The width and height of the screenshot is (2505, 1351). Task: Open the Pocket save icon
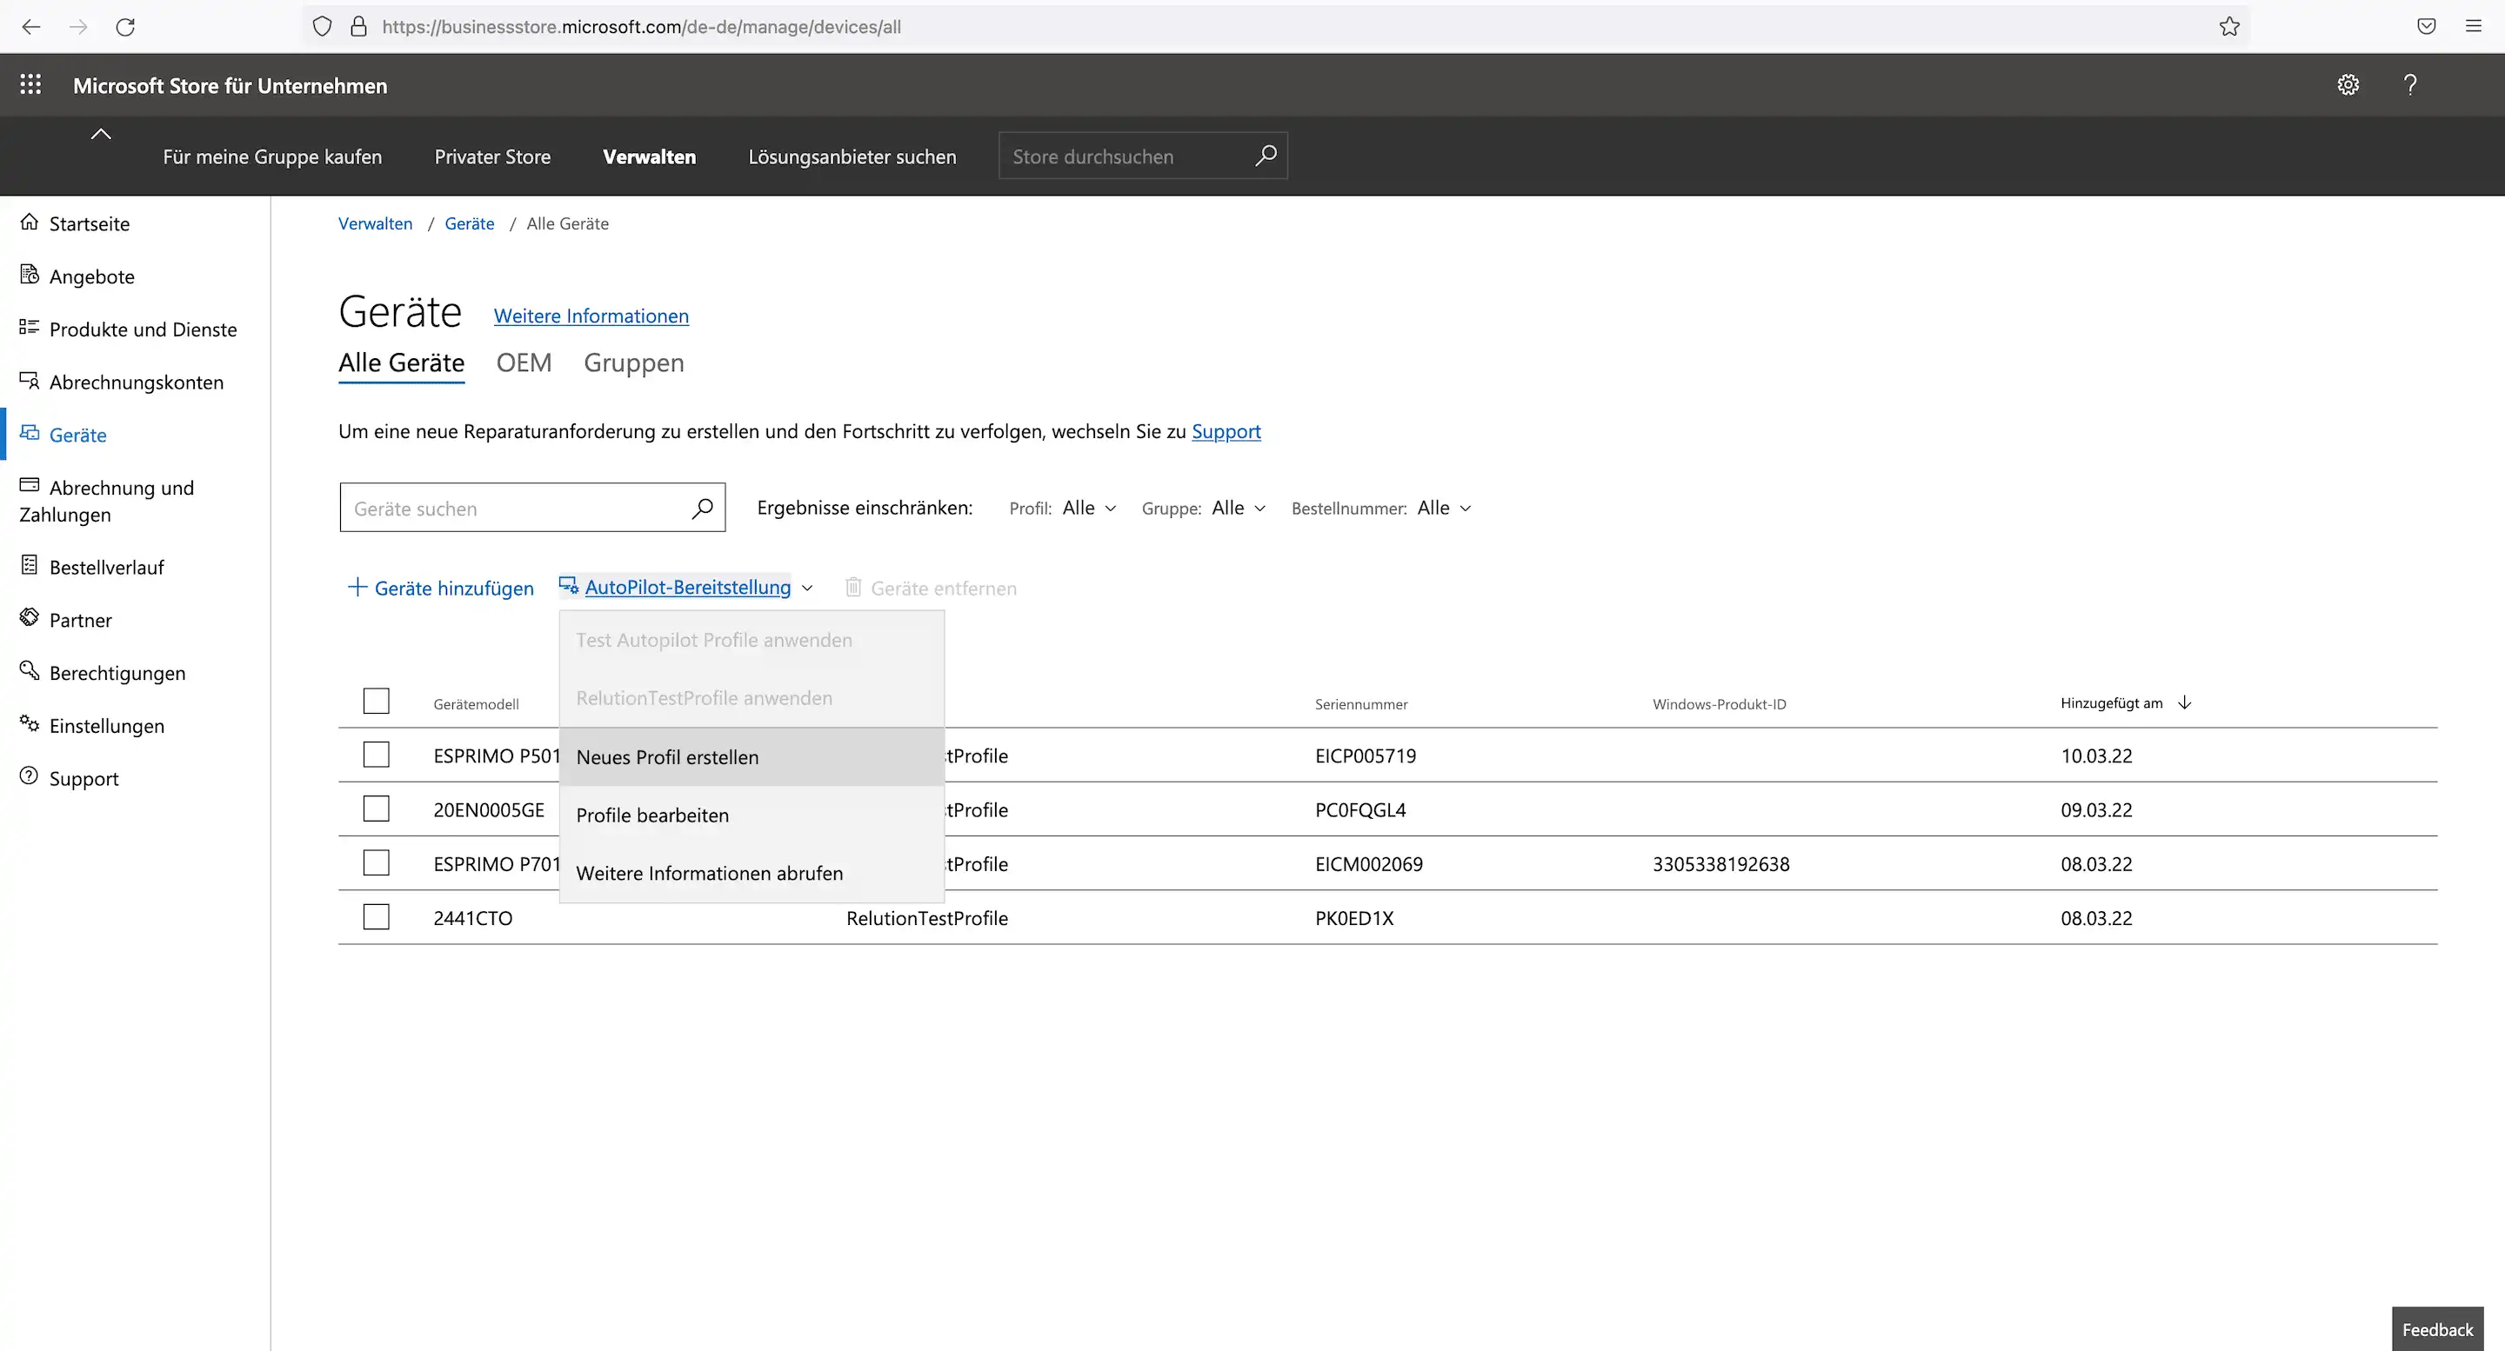click(x=2426, y=26)
